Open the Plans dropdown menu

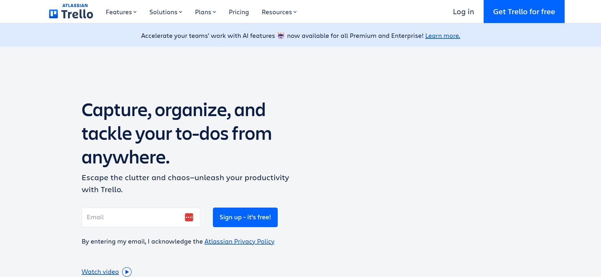tap(206, 12)
